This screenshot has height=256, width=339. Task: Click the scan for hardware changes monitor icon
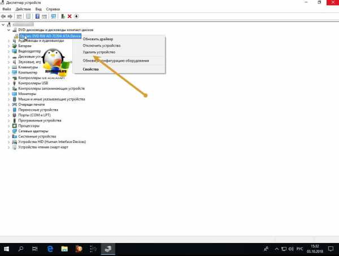(x=53, y=17)
